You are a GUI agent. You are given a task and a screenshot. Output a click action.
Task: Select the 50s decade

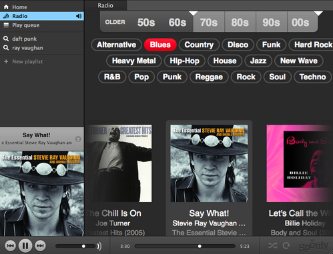(x=146, y=22)
